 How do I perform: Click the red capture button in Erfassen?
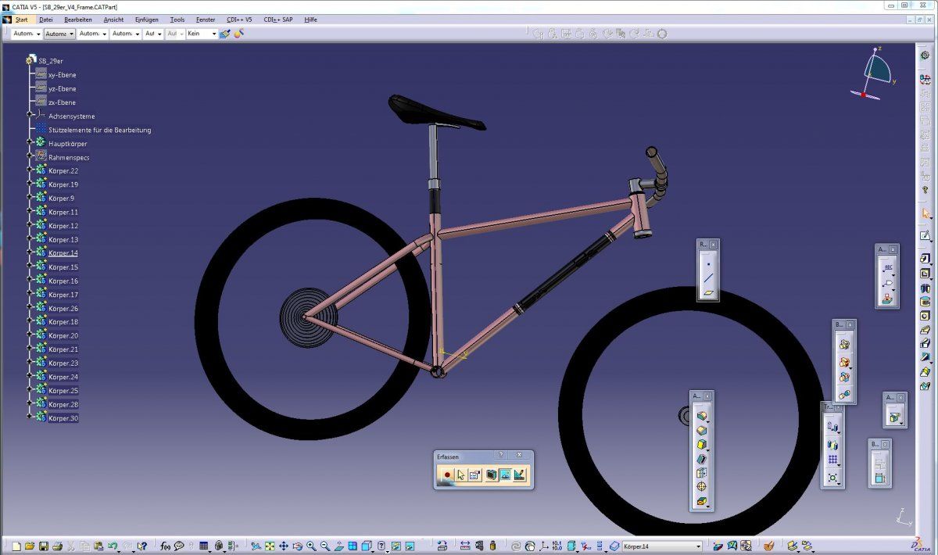pos(447,474)
